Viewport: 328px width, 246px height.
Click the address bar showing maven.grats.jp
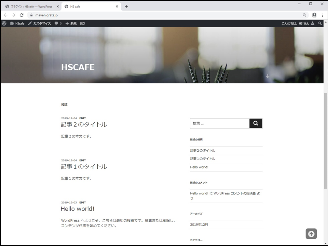(168, 15)
